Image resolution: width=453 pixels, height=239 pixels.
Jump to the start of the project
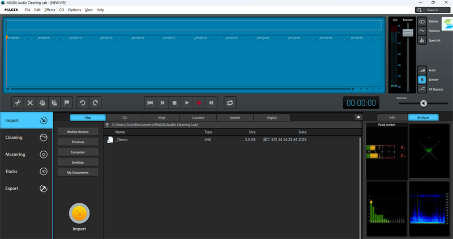coord(150,103)
